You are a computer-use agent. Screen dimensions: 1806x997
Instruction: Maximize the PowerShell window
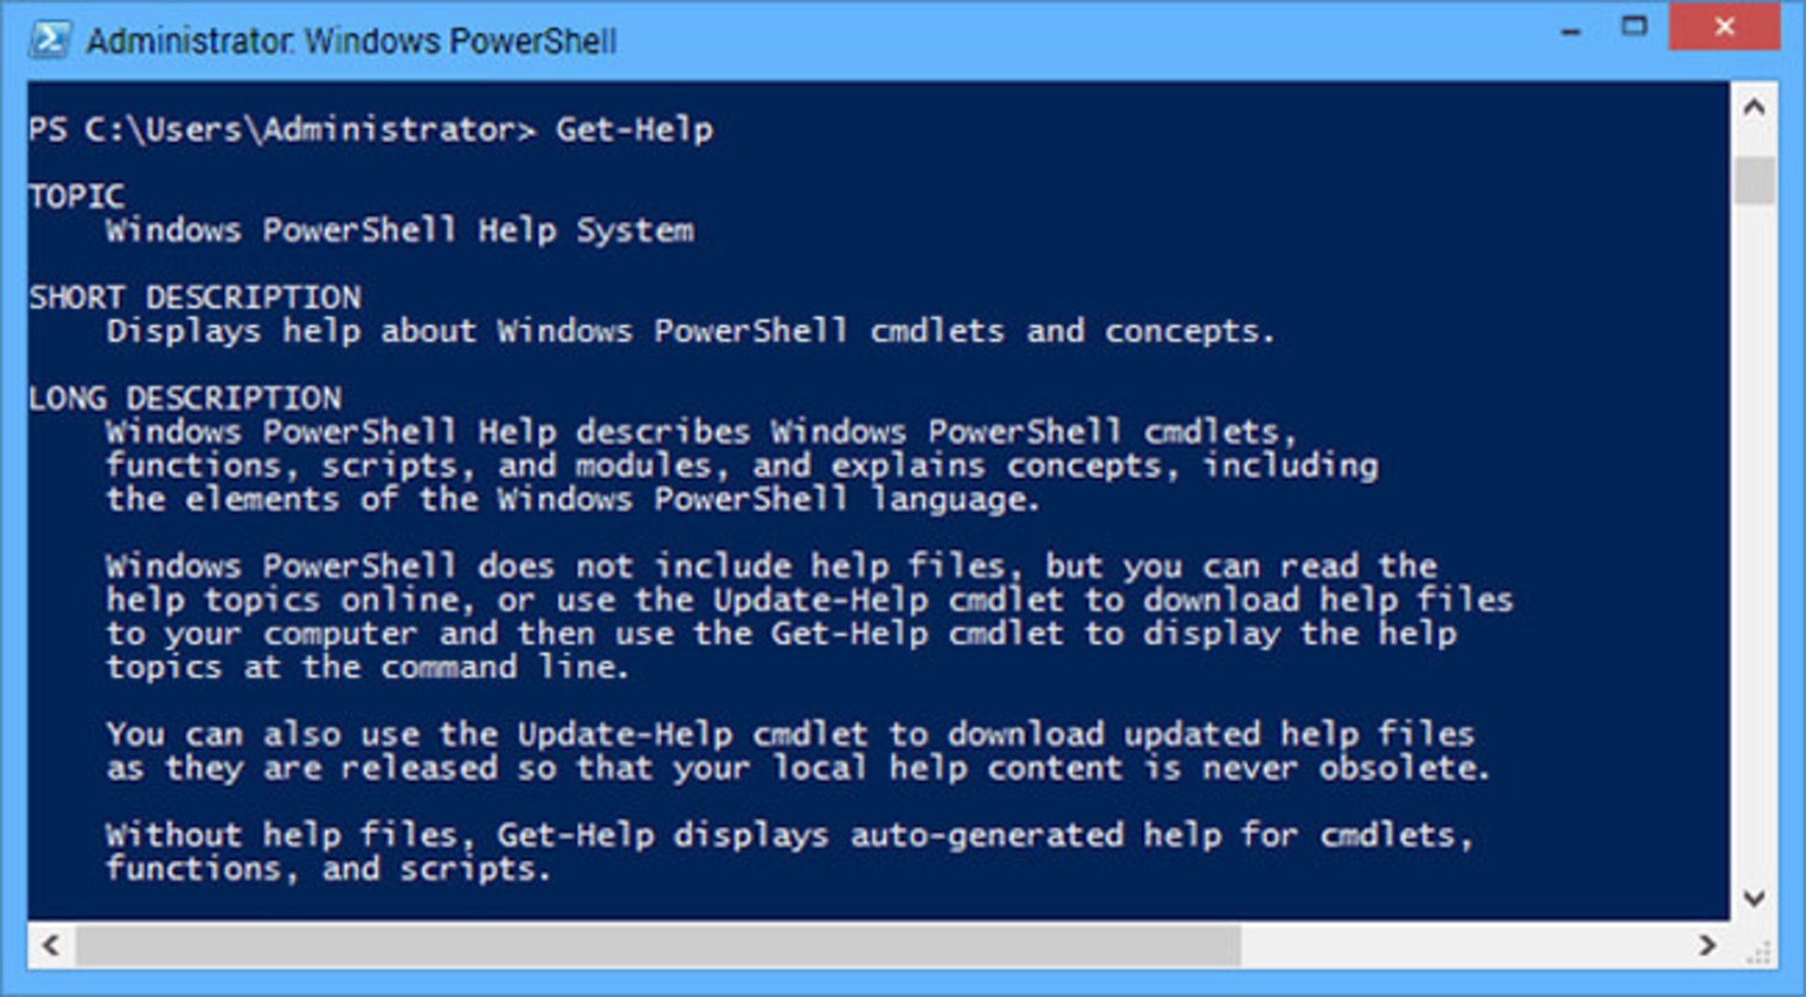(1635, 27)
